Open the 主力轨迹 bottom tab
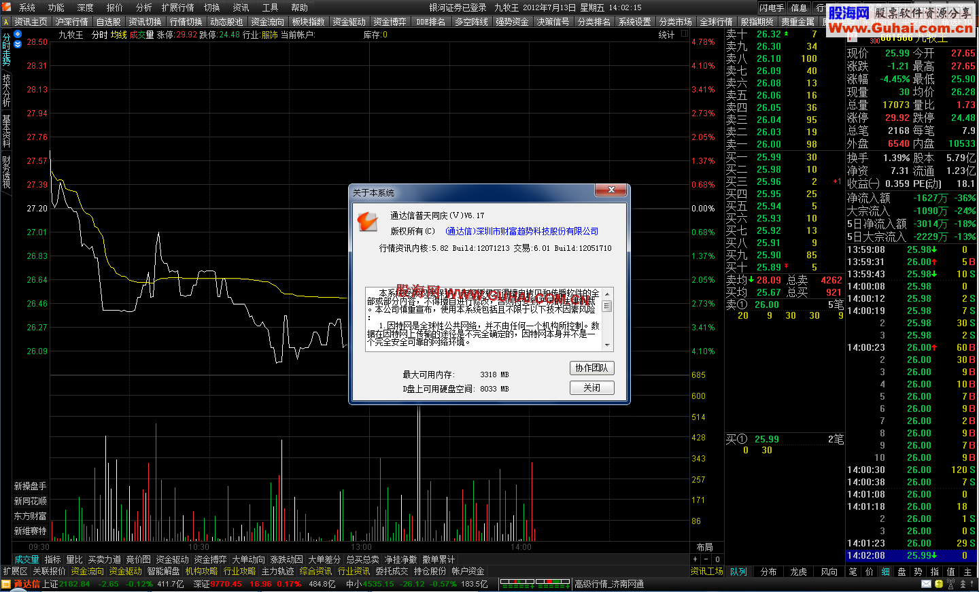The height and width of the screenshot is (592, 979). (x=278, y=572)
